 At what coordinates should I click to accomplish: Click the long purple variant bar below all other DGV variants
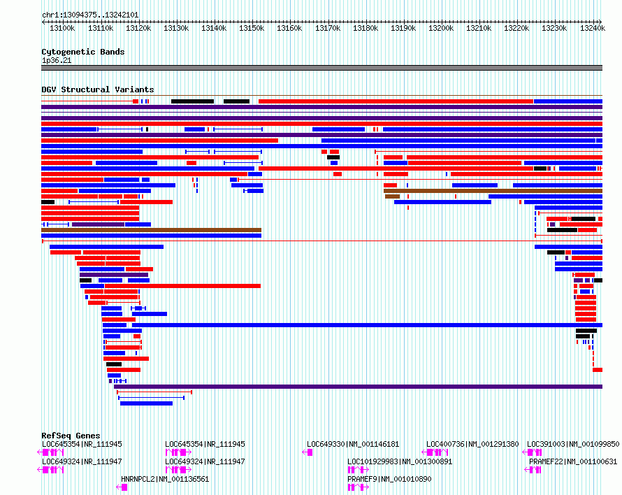359,387
